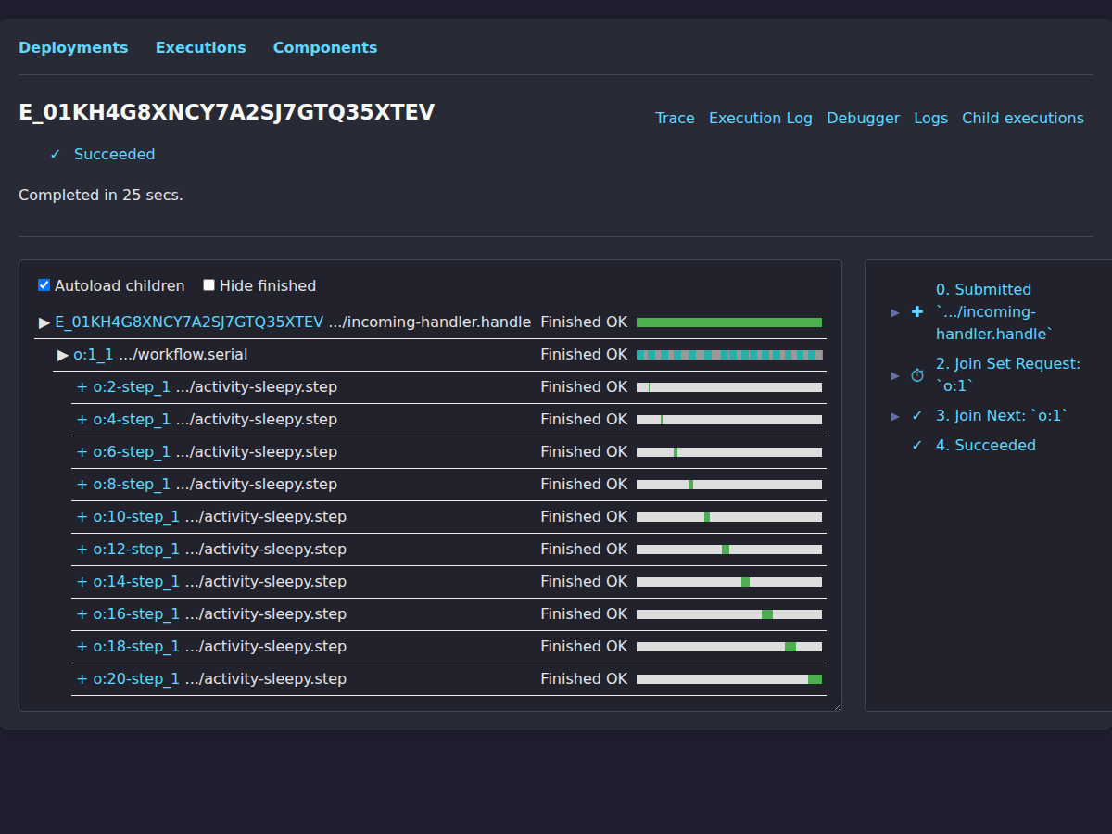Expand the o:8-step_1 row plus icon
This screenshot has width=1112, height=834.
point(82,485)
